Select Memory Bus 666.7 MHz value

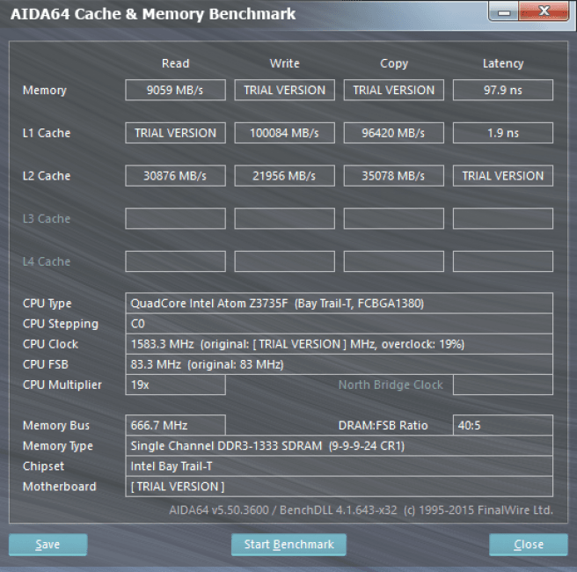tap(175, 425)
